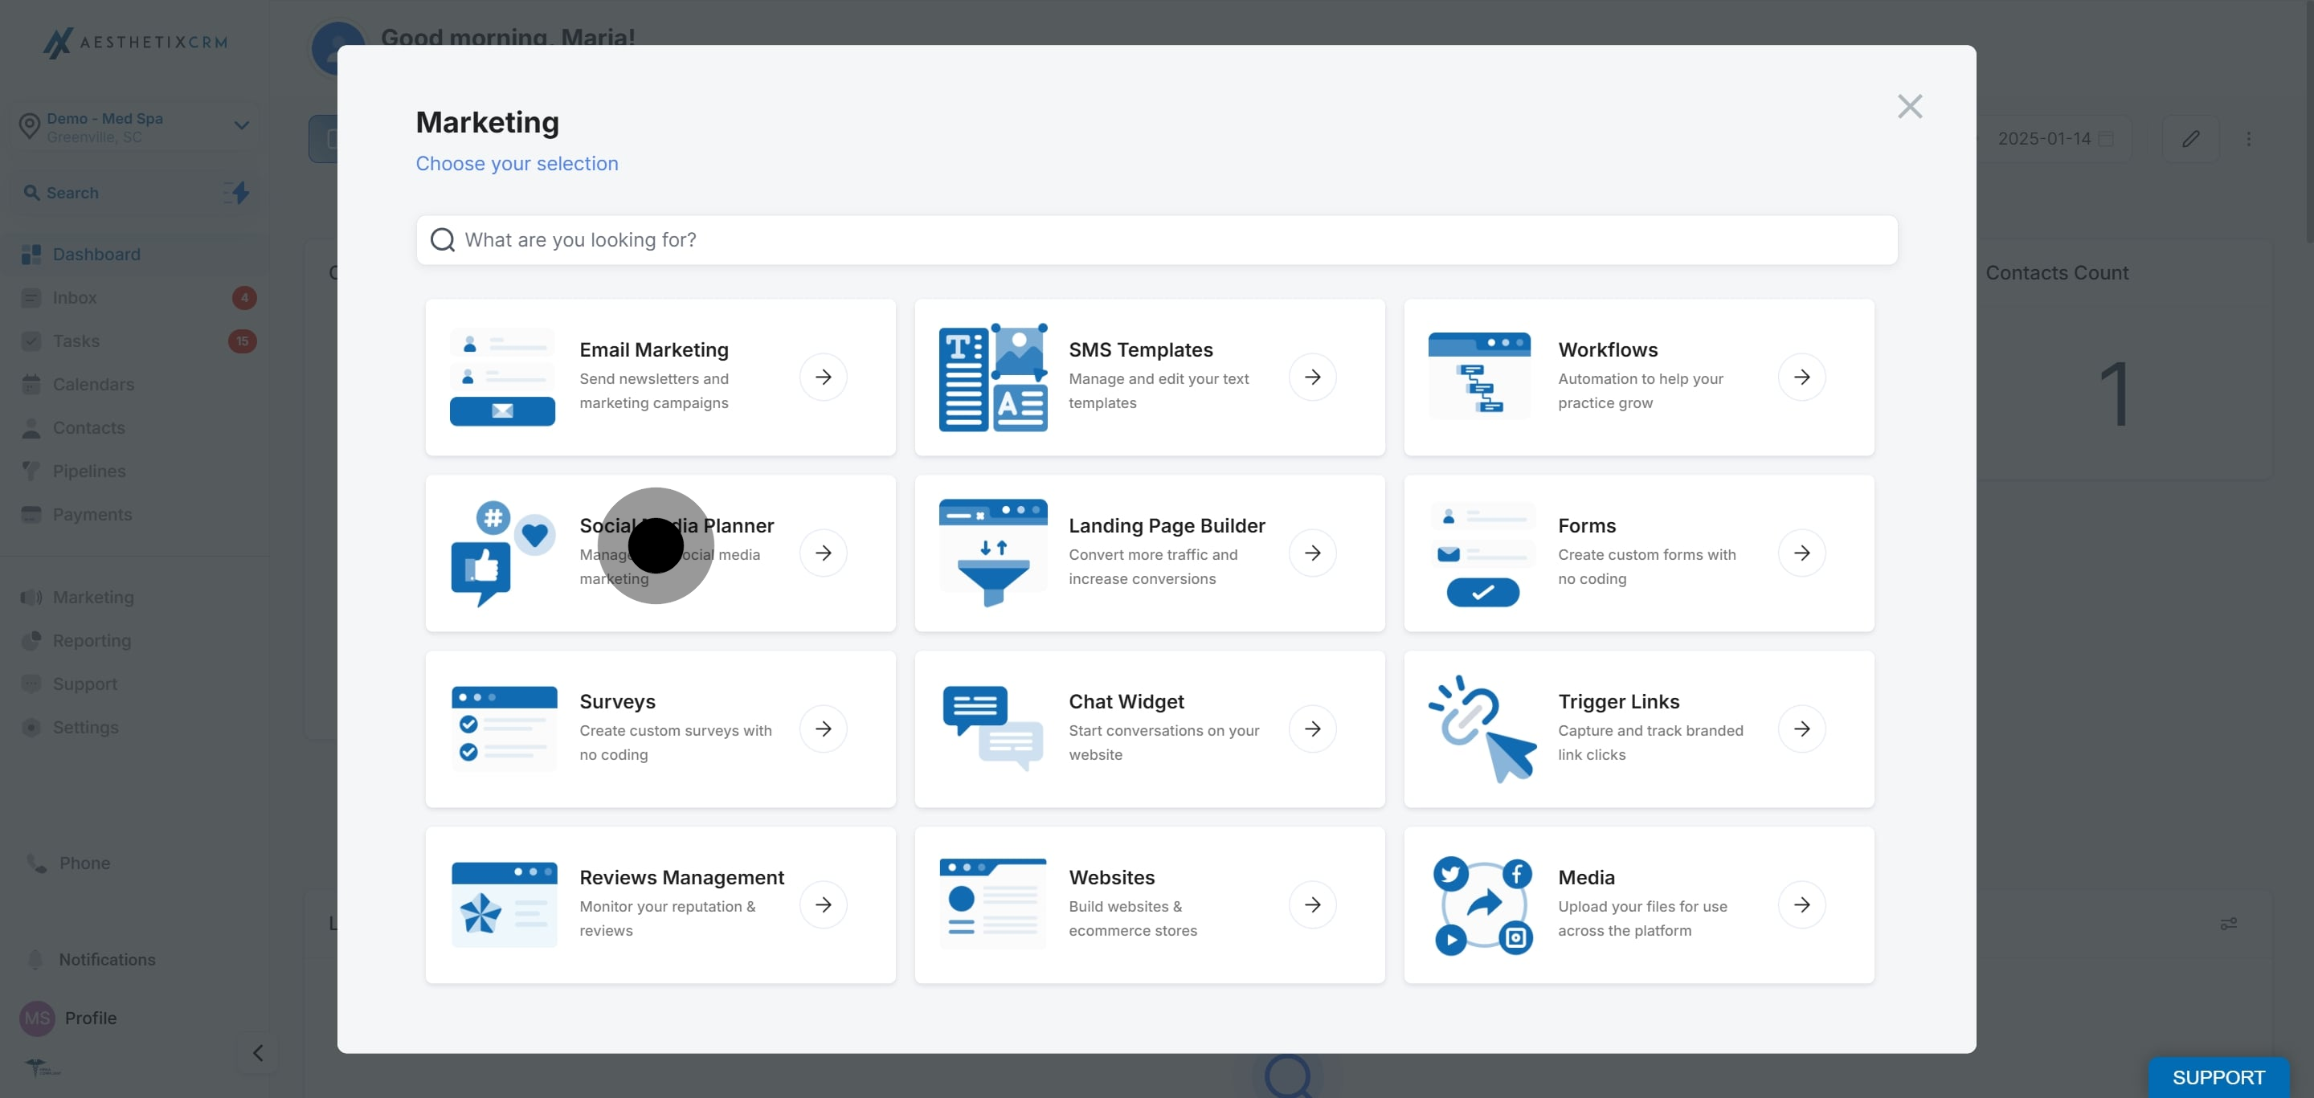Click the SMS Templates illustration icon
Screen dimensions: 2314x1098
[x=992, y=377]
